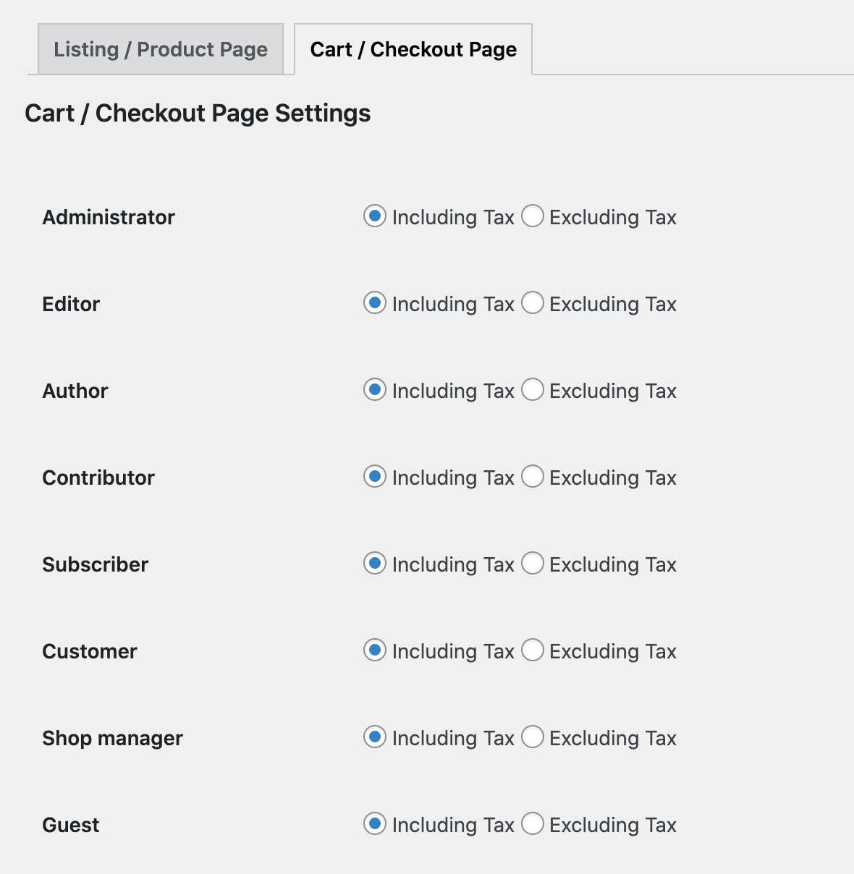The height and width of the screenshot is (874, 854).
Task: Select Excluding Tax for Editor
Action: click(x=533, y=304)
